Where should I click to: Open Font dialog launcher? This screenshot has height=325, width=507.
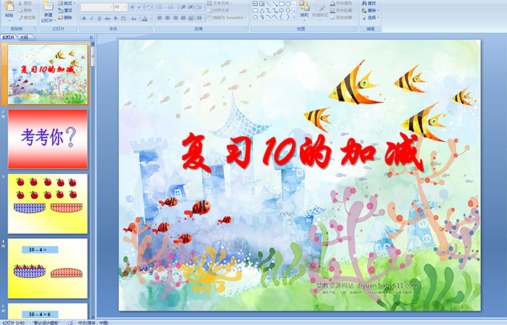[151, 28]
